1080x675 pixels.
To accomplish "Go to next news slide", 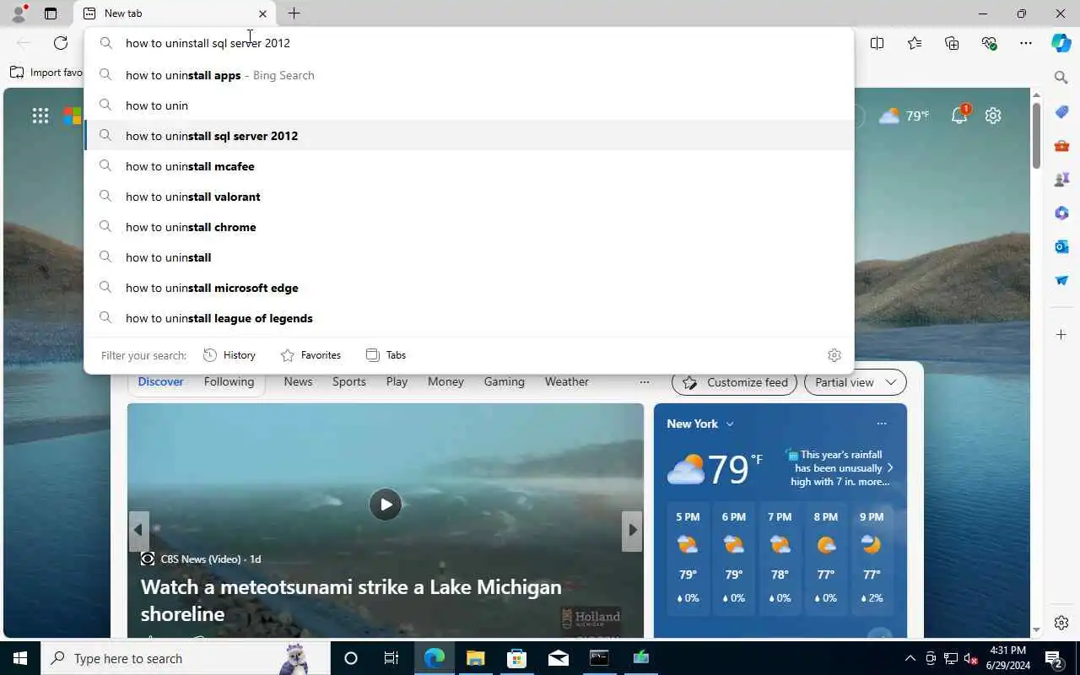I will click(632, 531).
